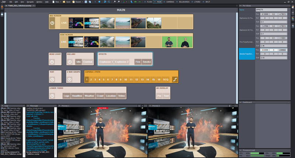The image size is (295, 158).
Task: Click the camera path curve icon
Action: click(x=175, y=79)
